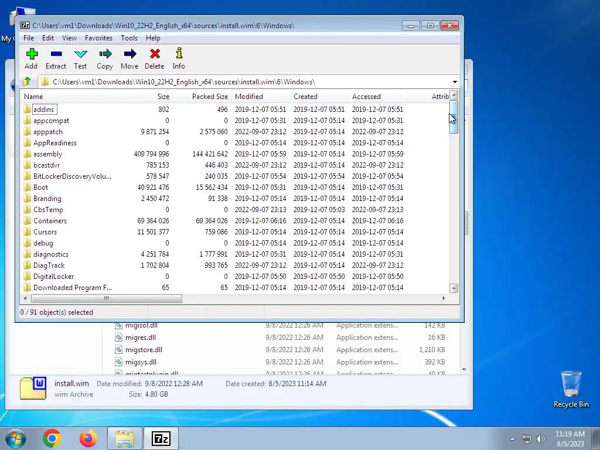Open the Windows Start menu
Screen dimensions: 600x450
pos(15,439)
